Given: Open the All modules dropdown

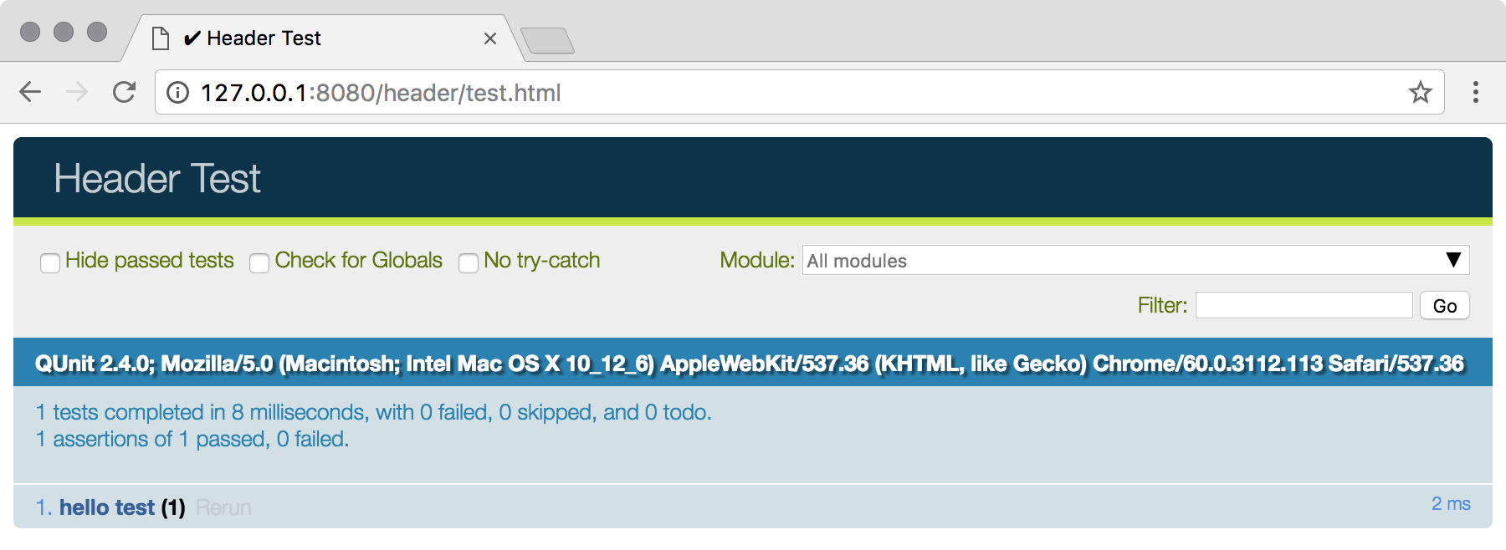Looking at the screenshot, I should 1135,260.
